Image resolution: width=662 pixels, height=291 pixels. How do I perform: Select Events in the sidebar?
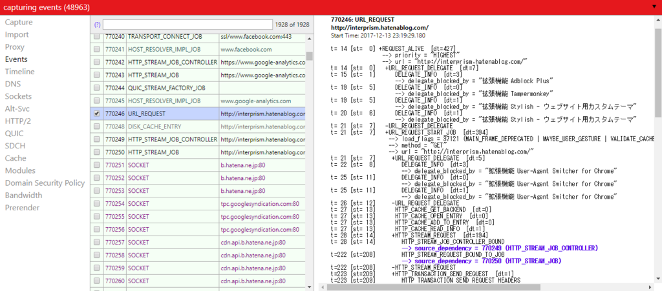(16, 59)
